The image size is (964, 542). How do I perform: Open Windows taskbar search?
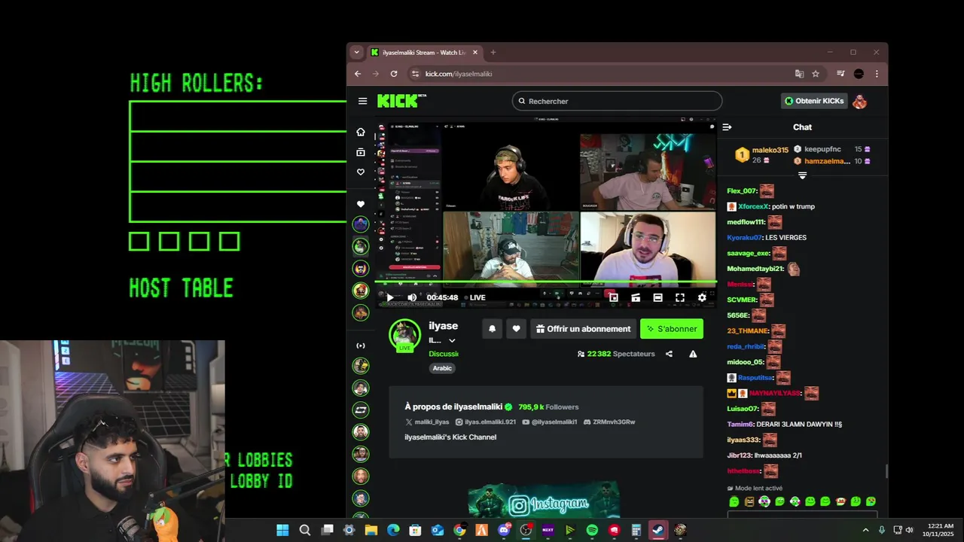pyautogui.click(x=304, y=530)
